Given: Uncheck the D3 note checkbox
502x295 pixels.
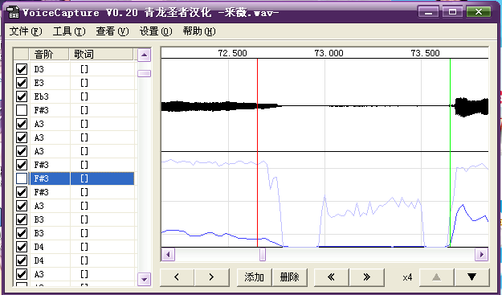Looking at the screenshot, I should point(22,69).
